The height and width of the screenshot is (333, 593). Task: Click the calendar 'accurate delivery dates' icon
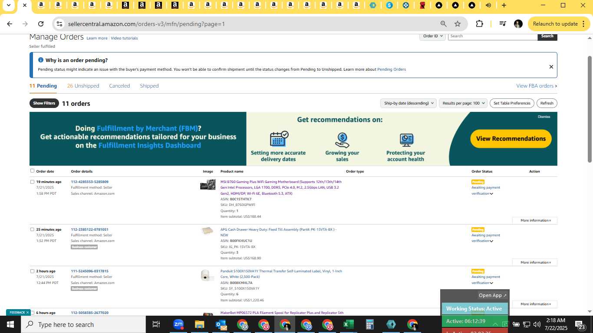(x=279, y=139)
